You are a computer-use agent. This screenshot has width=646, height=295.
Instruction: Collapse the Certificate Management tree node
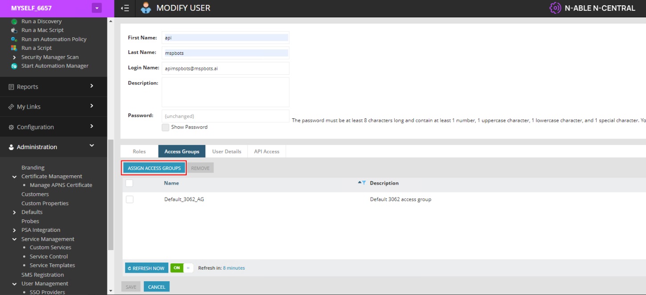15,177
